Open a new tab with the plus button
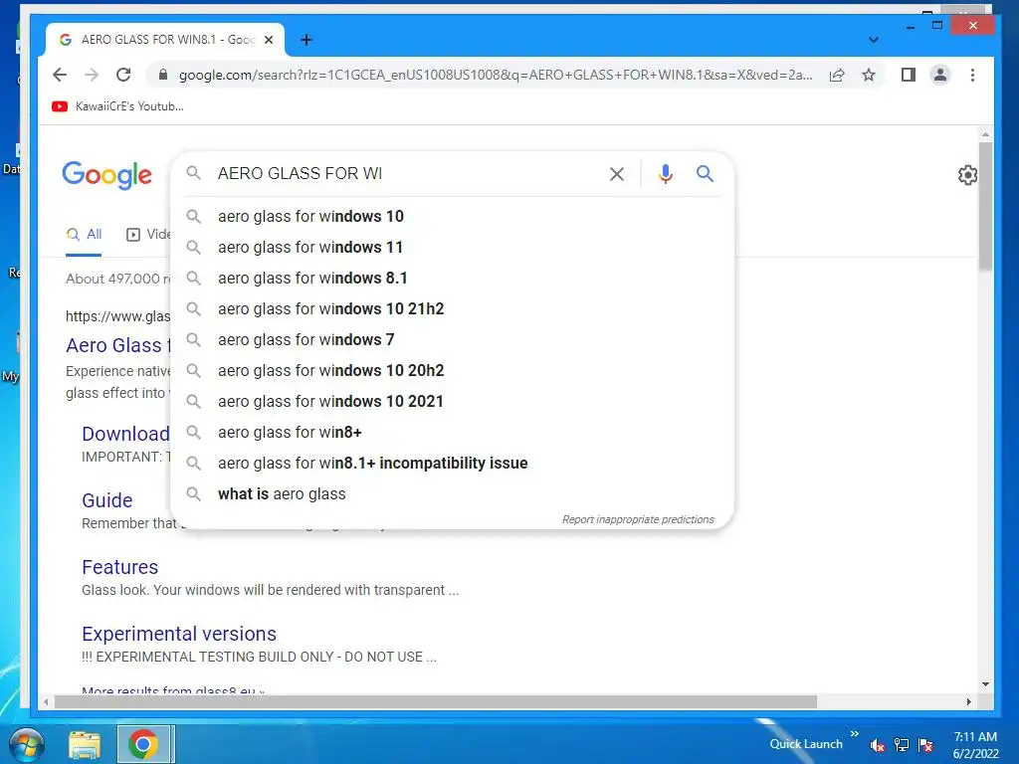Screen dimensions: 1019x764 306,40
